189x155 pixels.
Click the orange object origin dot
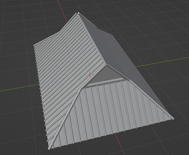pyautogui.click(x=43, y=47)
